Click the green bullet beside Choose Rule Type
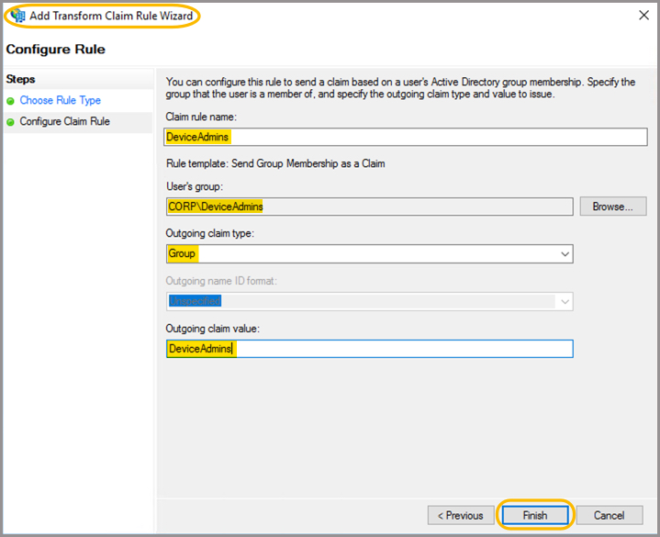660x537 pixels. [x=11, y=101]
